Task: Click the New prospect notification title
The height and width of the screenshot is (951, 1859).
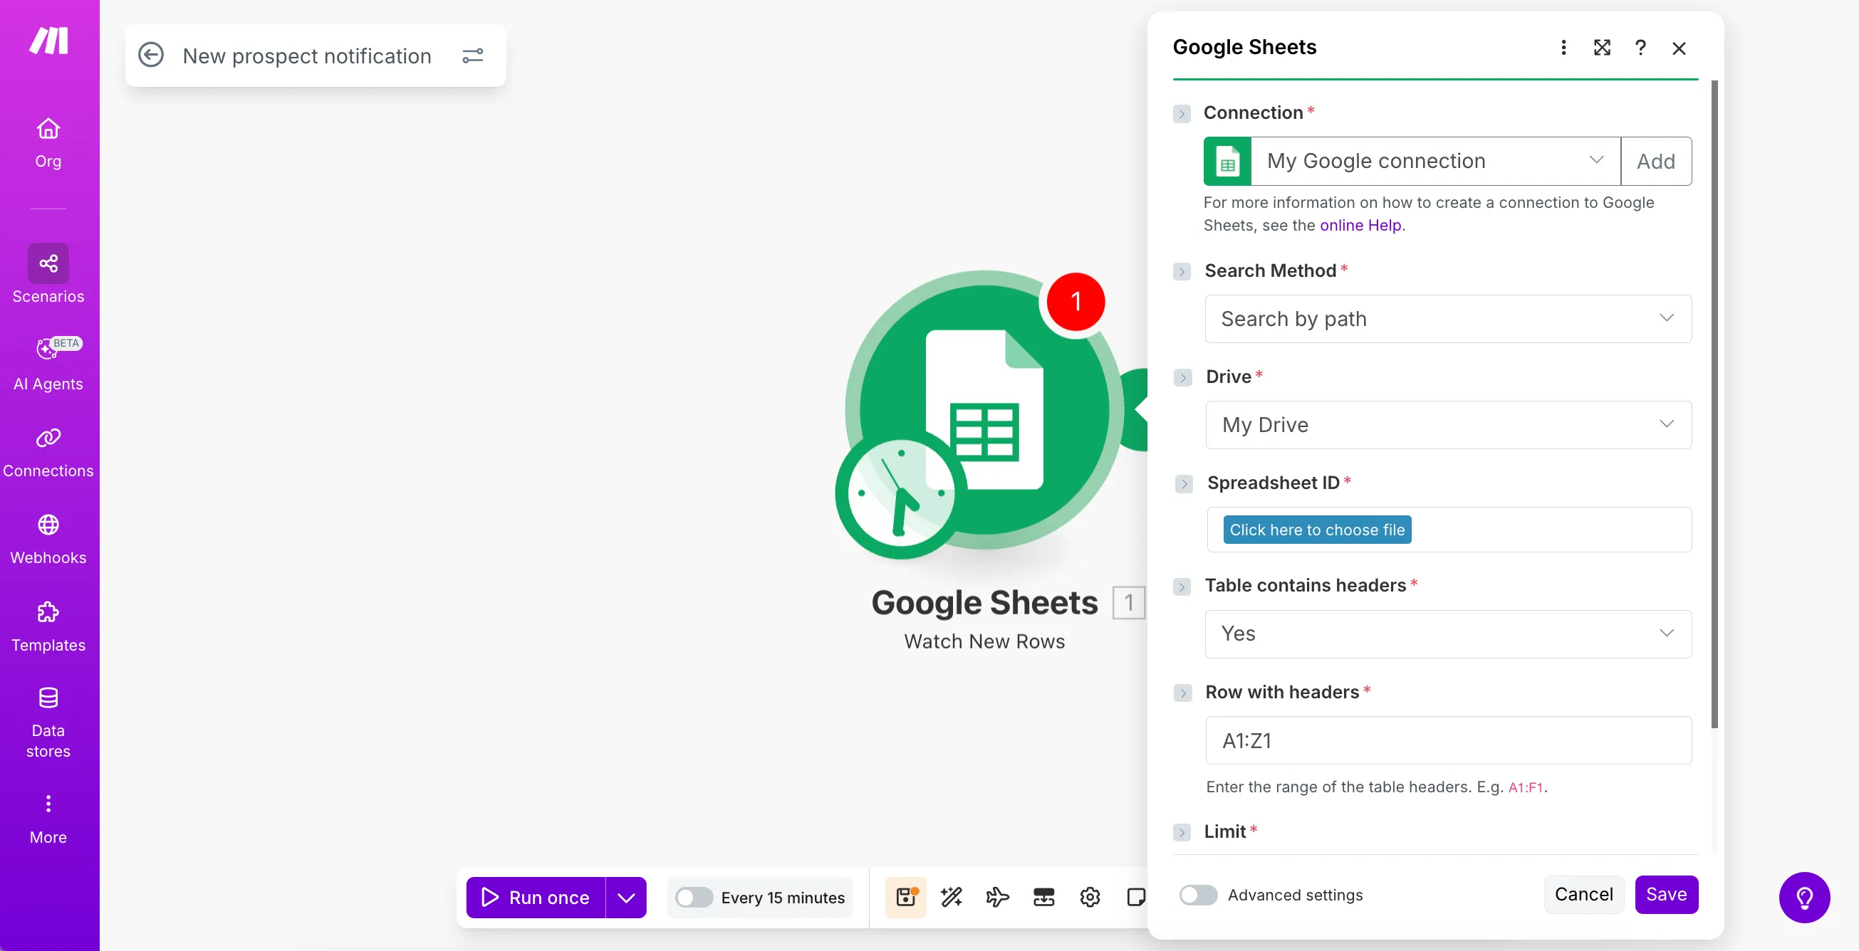Action: pyautogui.click(x=307, y=56)
